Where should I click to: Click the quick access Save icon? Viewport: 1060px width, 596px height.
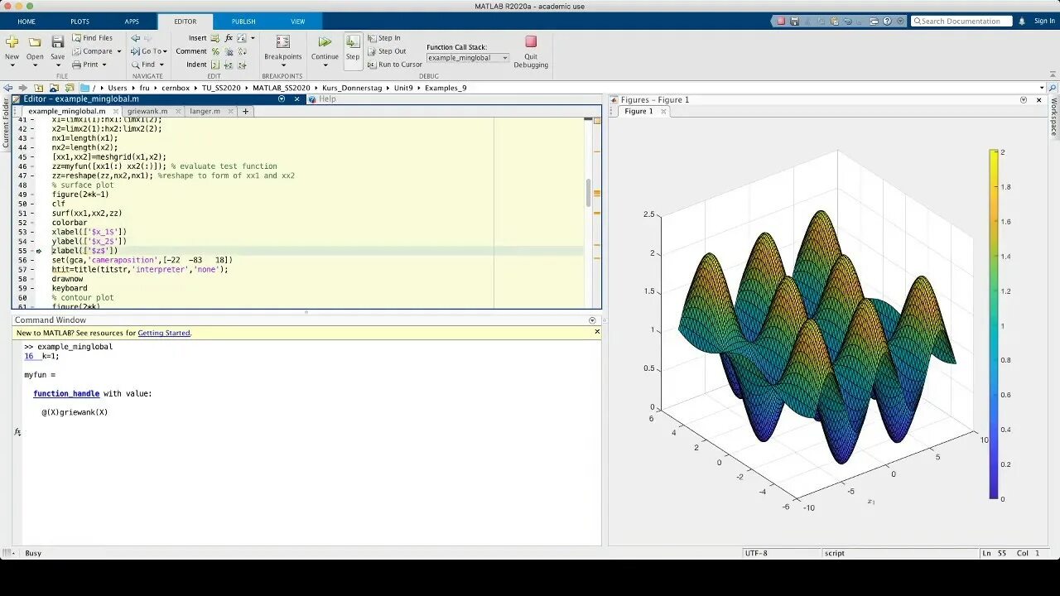794,21
